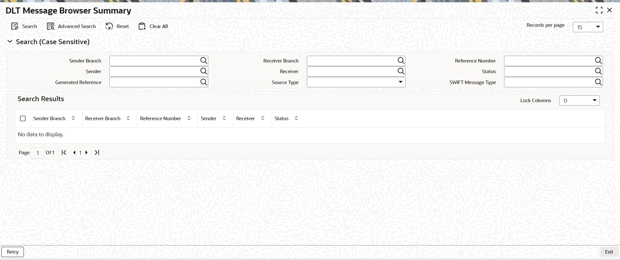Open Status lookup magnifier icon
The height and width of the screenshot is (260, 620).
click(x=598, y=71)
